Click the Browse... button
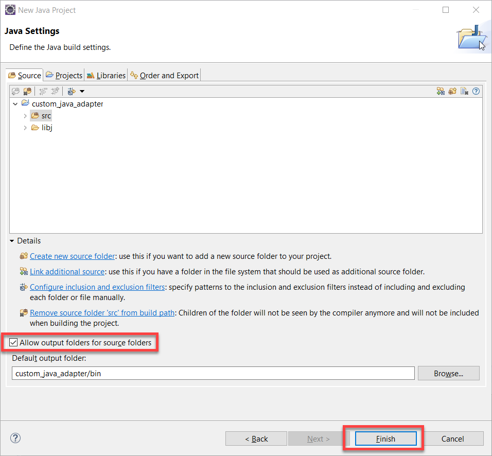This screenshot has height=456, width=492. (448, 374)
